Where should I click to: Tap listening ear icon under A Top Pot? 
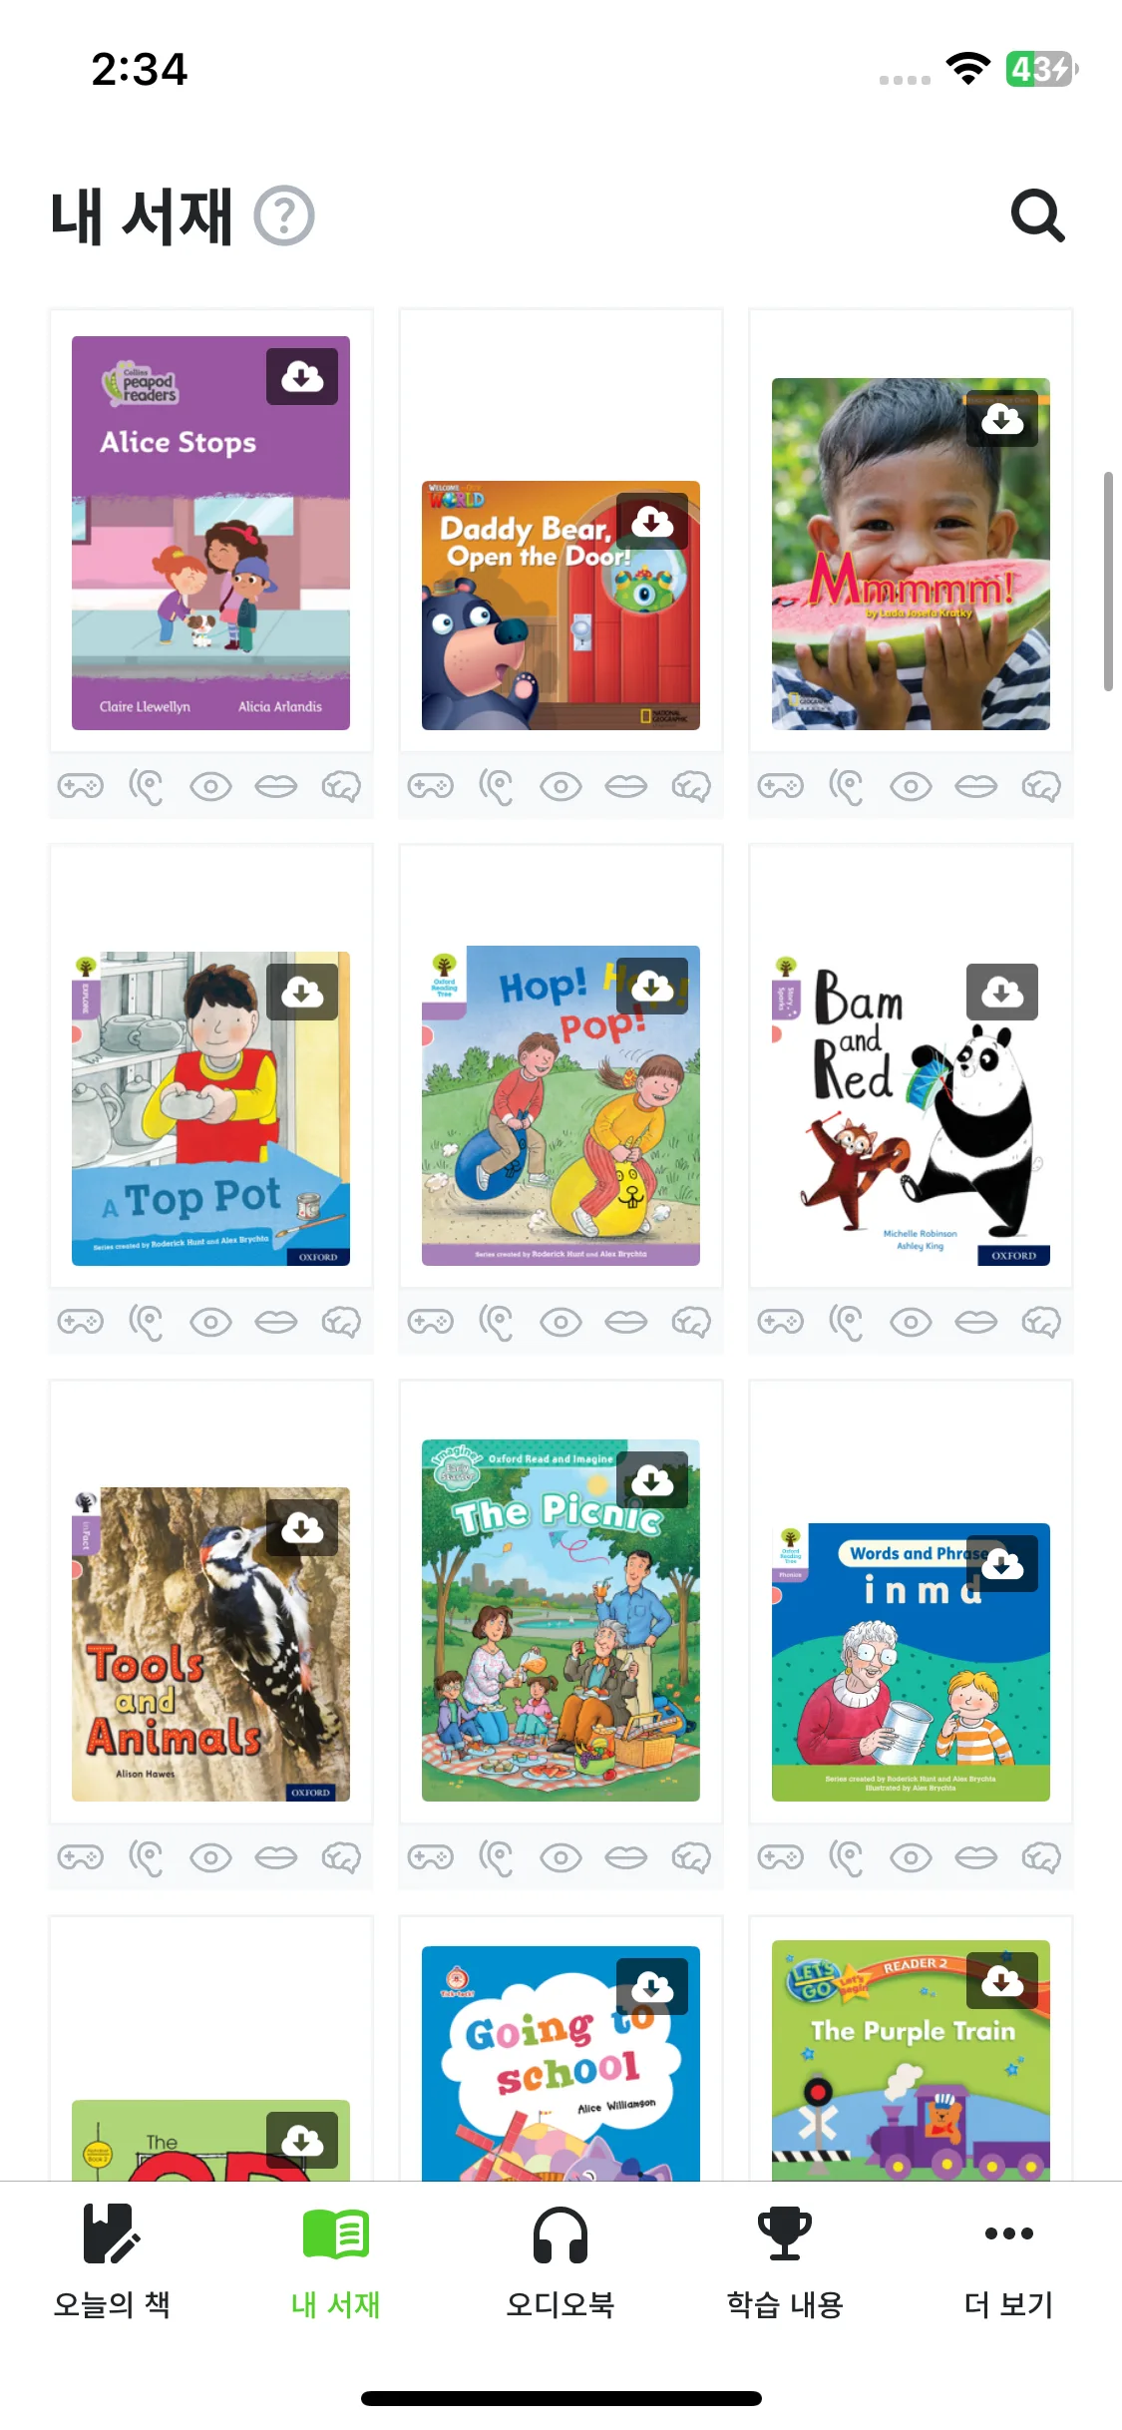146,1322
